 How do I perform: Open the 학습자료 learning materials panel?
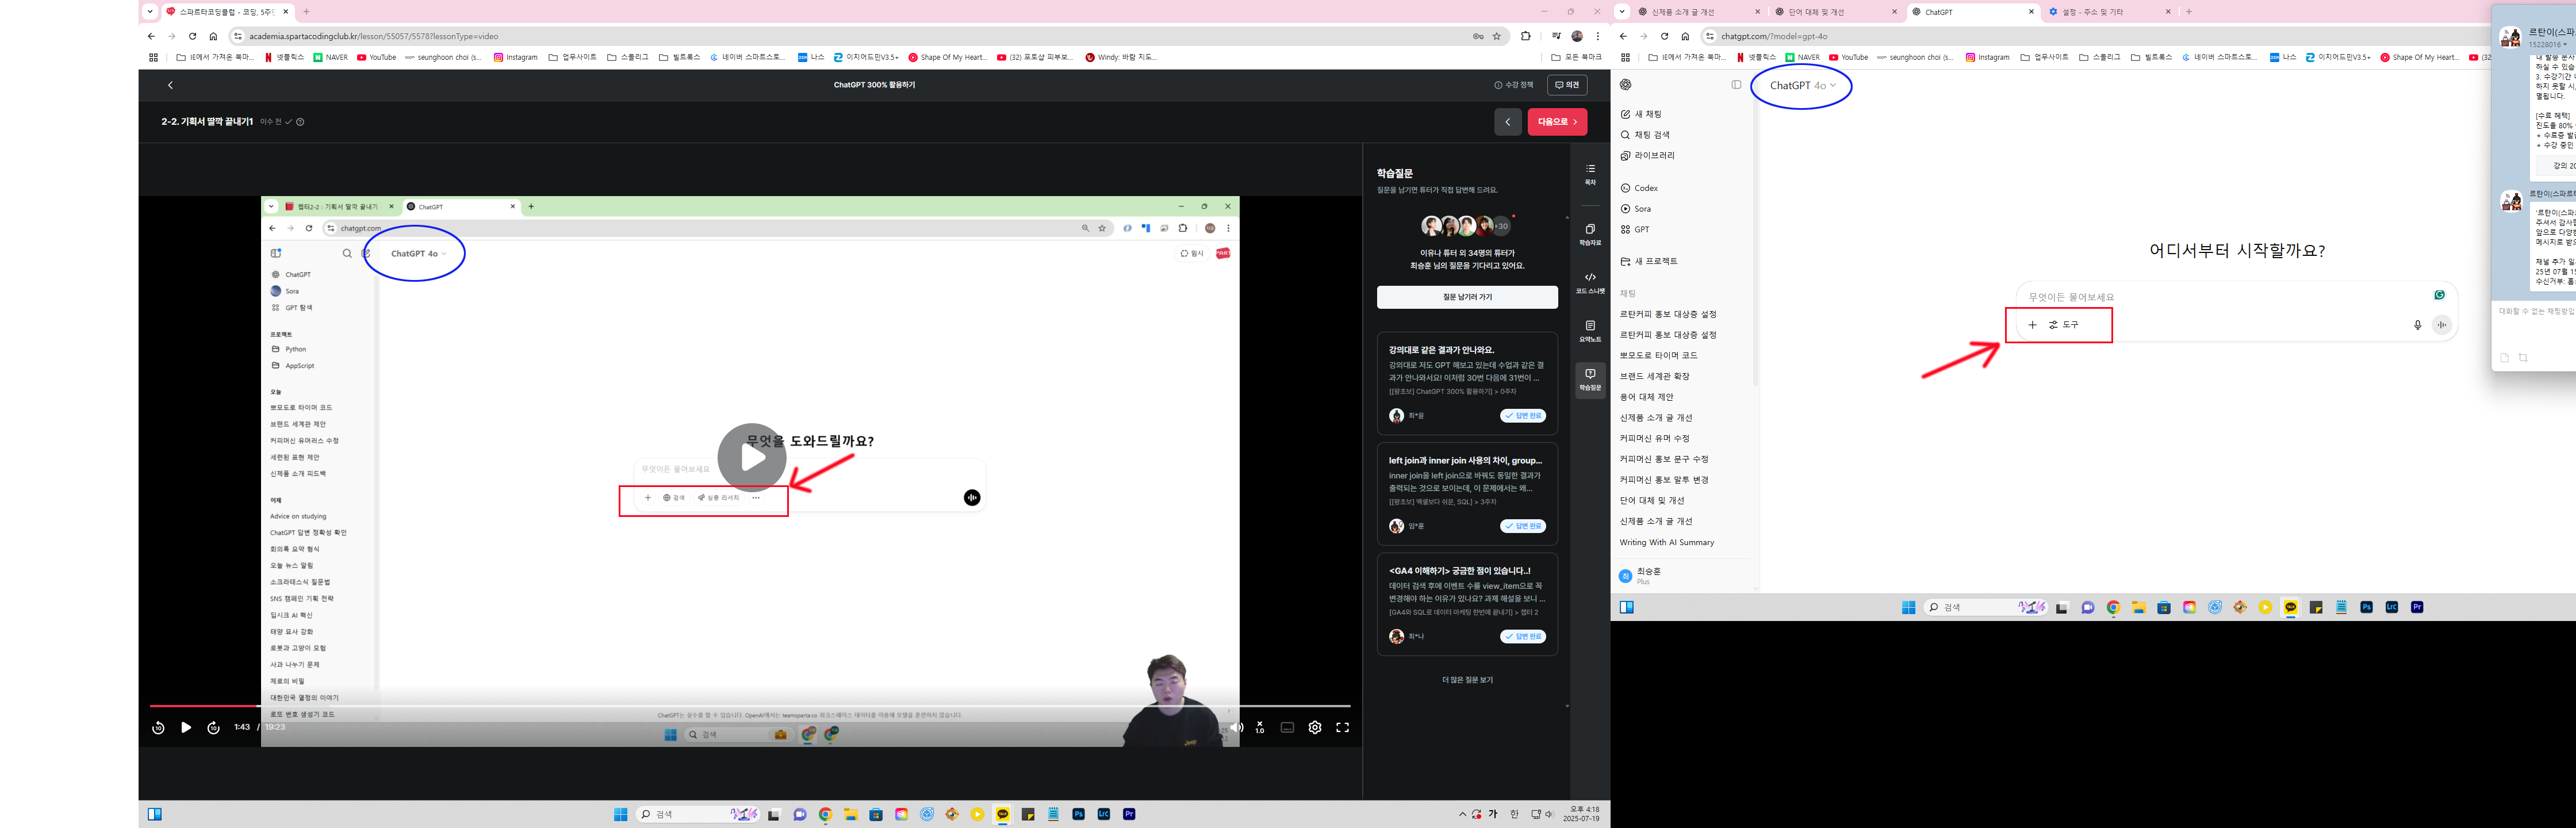coord(1590,234)
